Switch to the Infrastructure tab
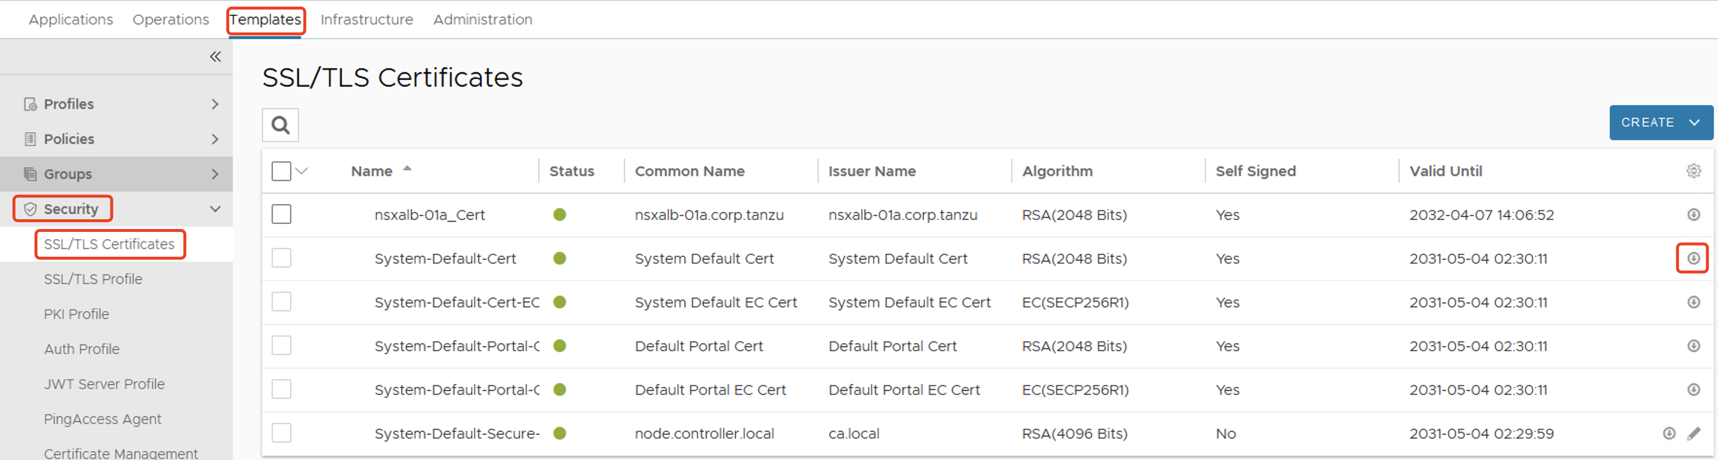Viewport: 1718px width, 460px height. coord(367,19)
